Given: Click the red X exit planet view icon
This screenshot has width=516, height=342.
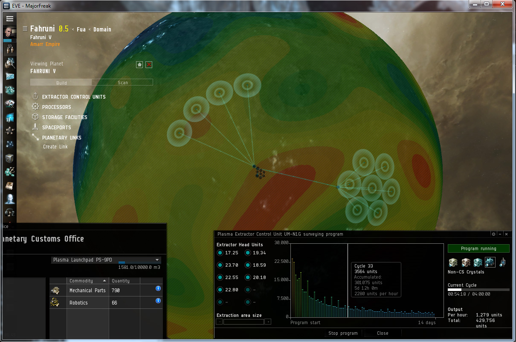Looking at the screenshot, I should (149, 65).
